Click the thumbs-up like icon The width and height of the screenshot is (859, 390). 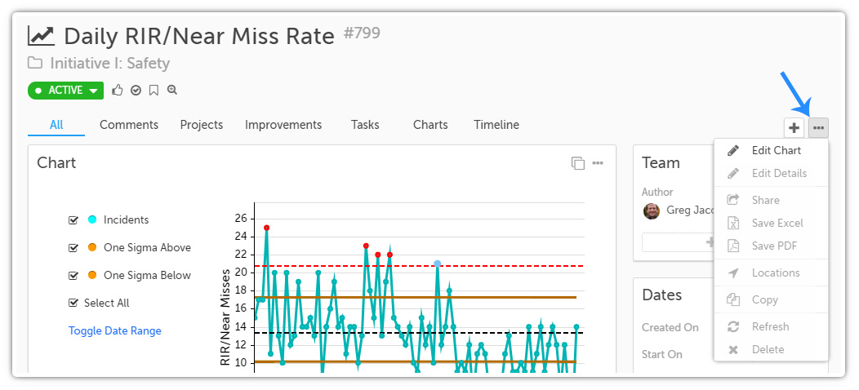(x=118, y=91)
